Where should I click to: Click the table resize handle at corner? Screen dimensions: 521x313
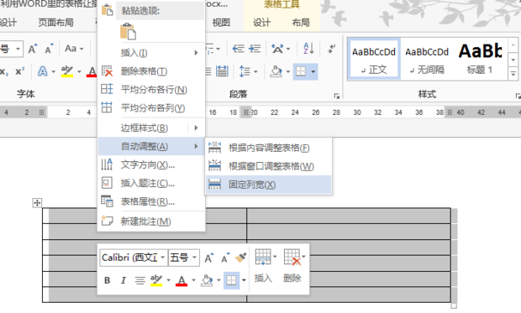[454, 306]
